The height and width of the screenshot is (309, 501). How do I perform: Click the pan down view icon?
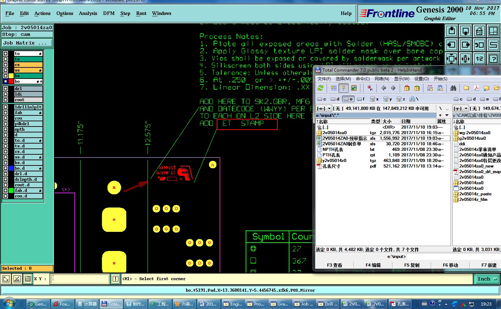coord(466,31)
